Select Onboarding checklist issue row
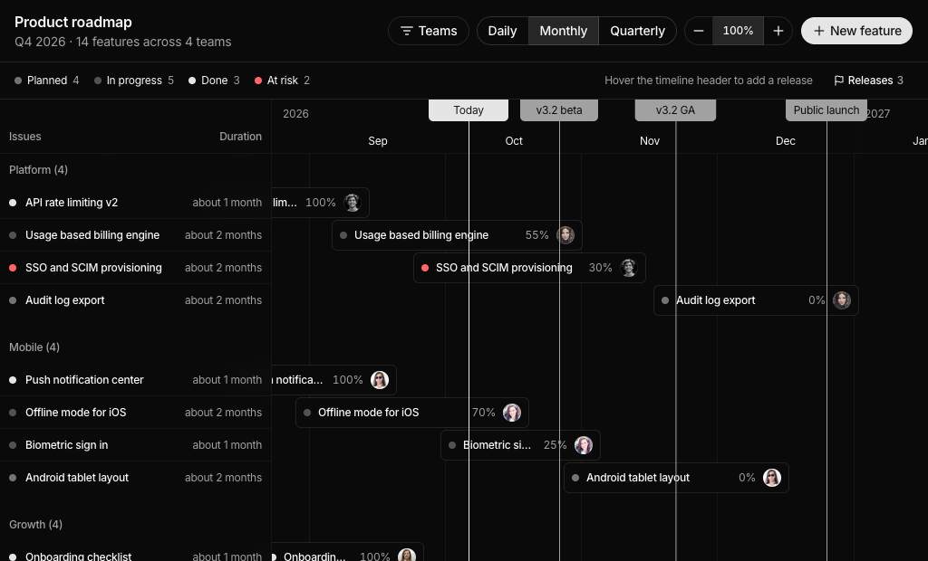Screen dimensions: 928x561 (136, 553)
